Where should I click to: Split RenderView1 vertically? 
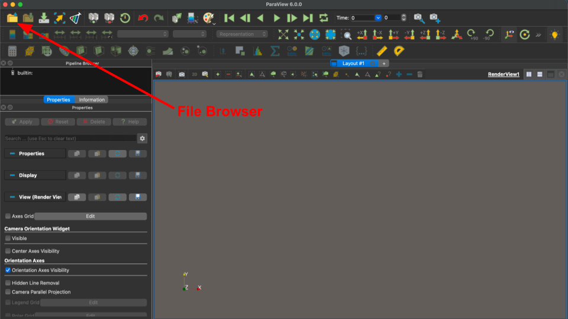[x=540, y=74]
